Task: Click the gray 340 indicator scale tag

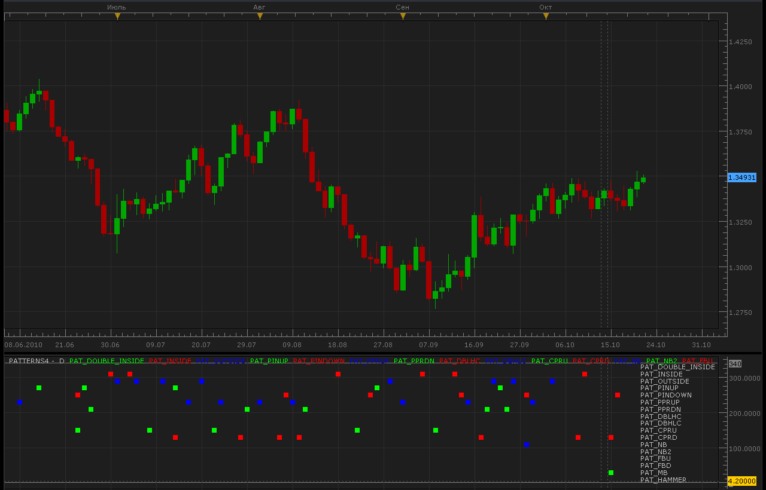Action: tap(735, 364)
